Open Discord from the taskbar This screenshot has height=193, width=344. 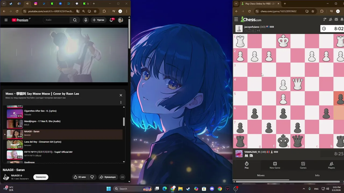(212, 189)
